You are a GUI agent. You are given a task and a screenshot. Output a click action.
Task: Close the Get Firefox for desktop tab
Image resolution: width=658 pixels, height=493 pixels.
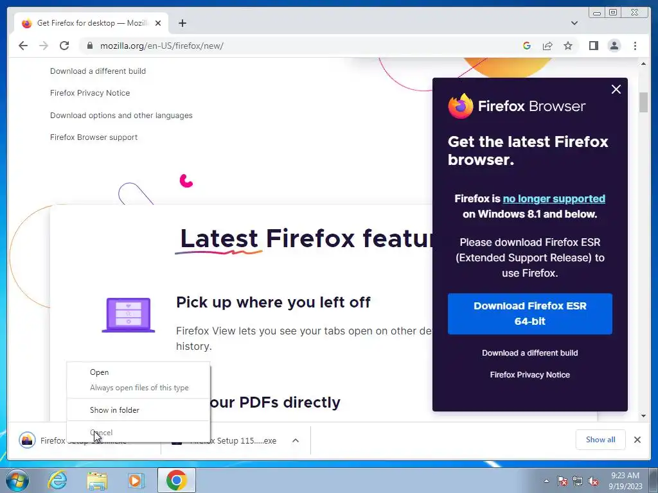coord(158,23)
